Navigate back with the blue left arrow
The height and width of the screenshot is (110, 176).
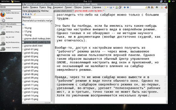tap(125, 7)
